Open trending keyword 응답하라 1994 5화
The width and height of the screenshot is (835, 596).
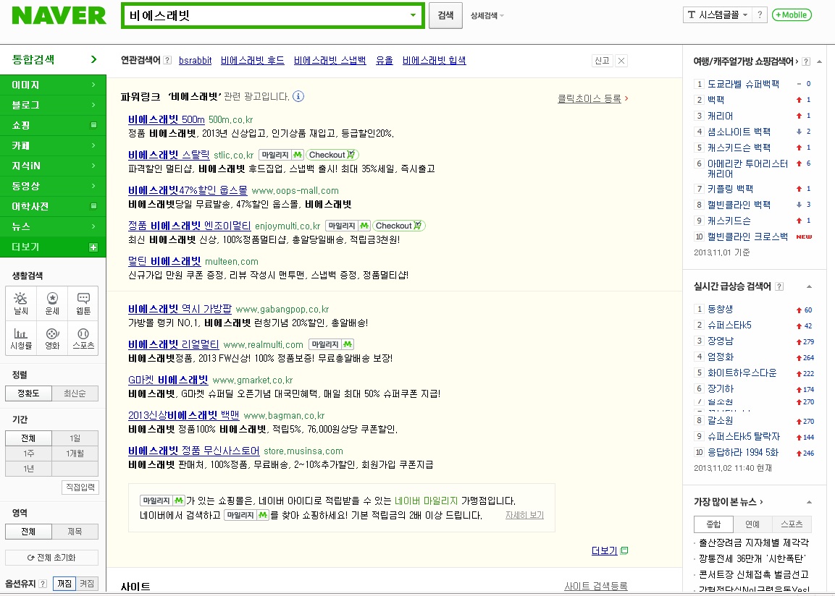click(x=743, y=453)
